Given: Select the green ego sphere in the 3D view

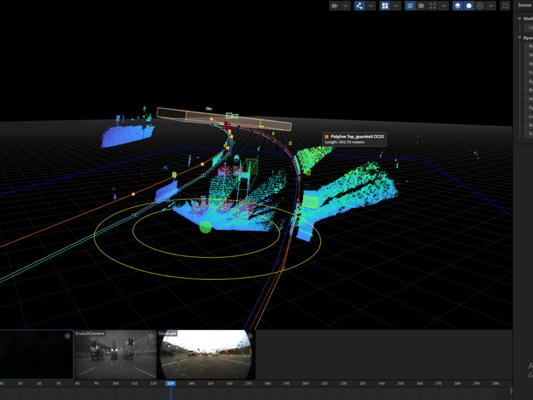Looking at the screenshot, I should click(x=205, y=227).
